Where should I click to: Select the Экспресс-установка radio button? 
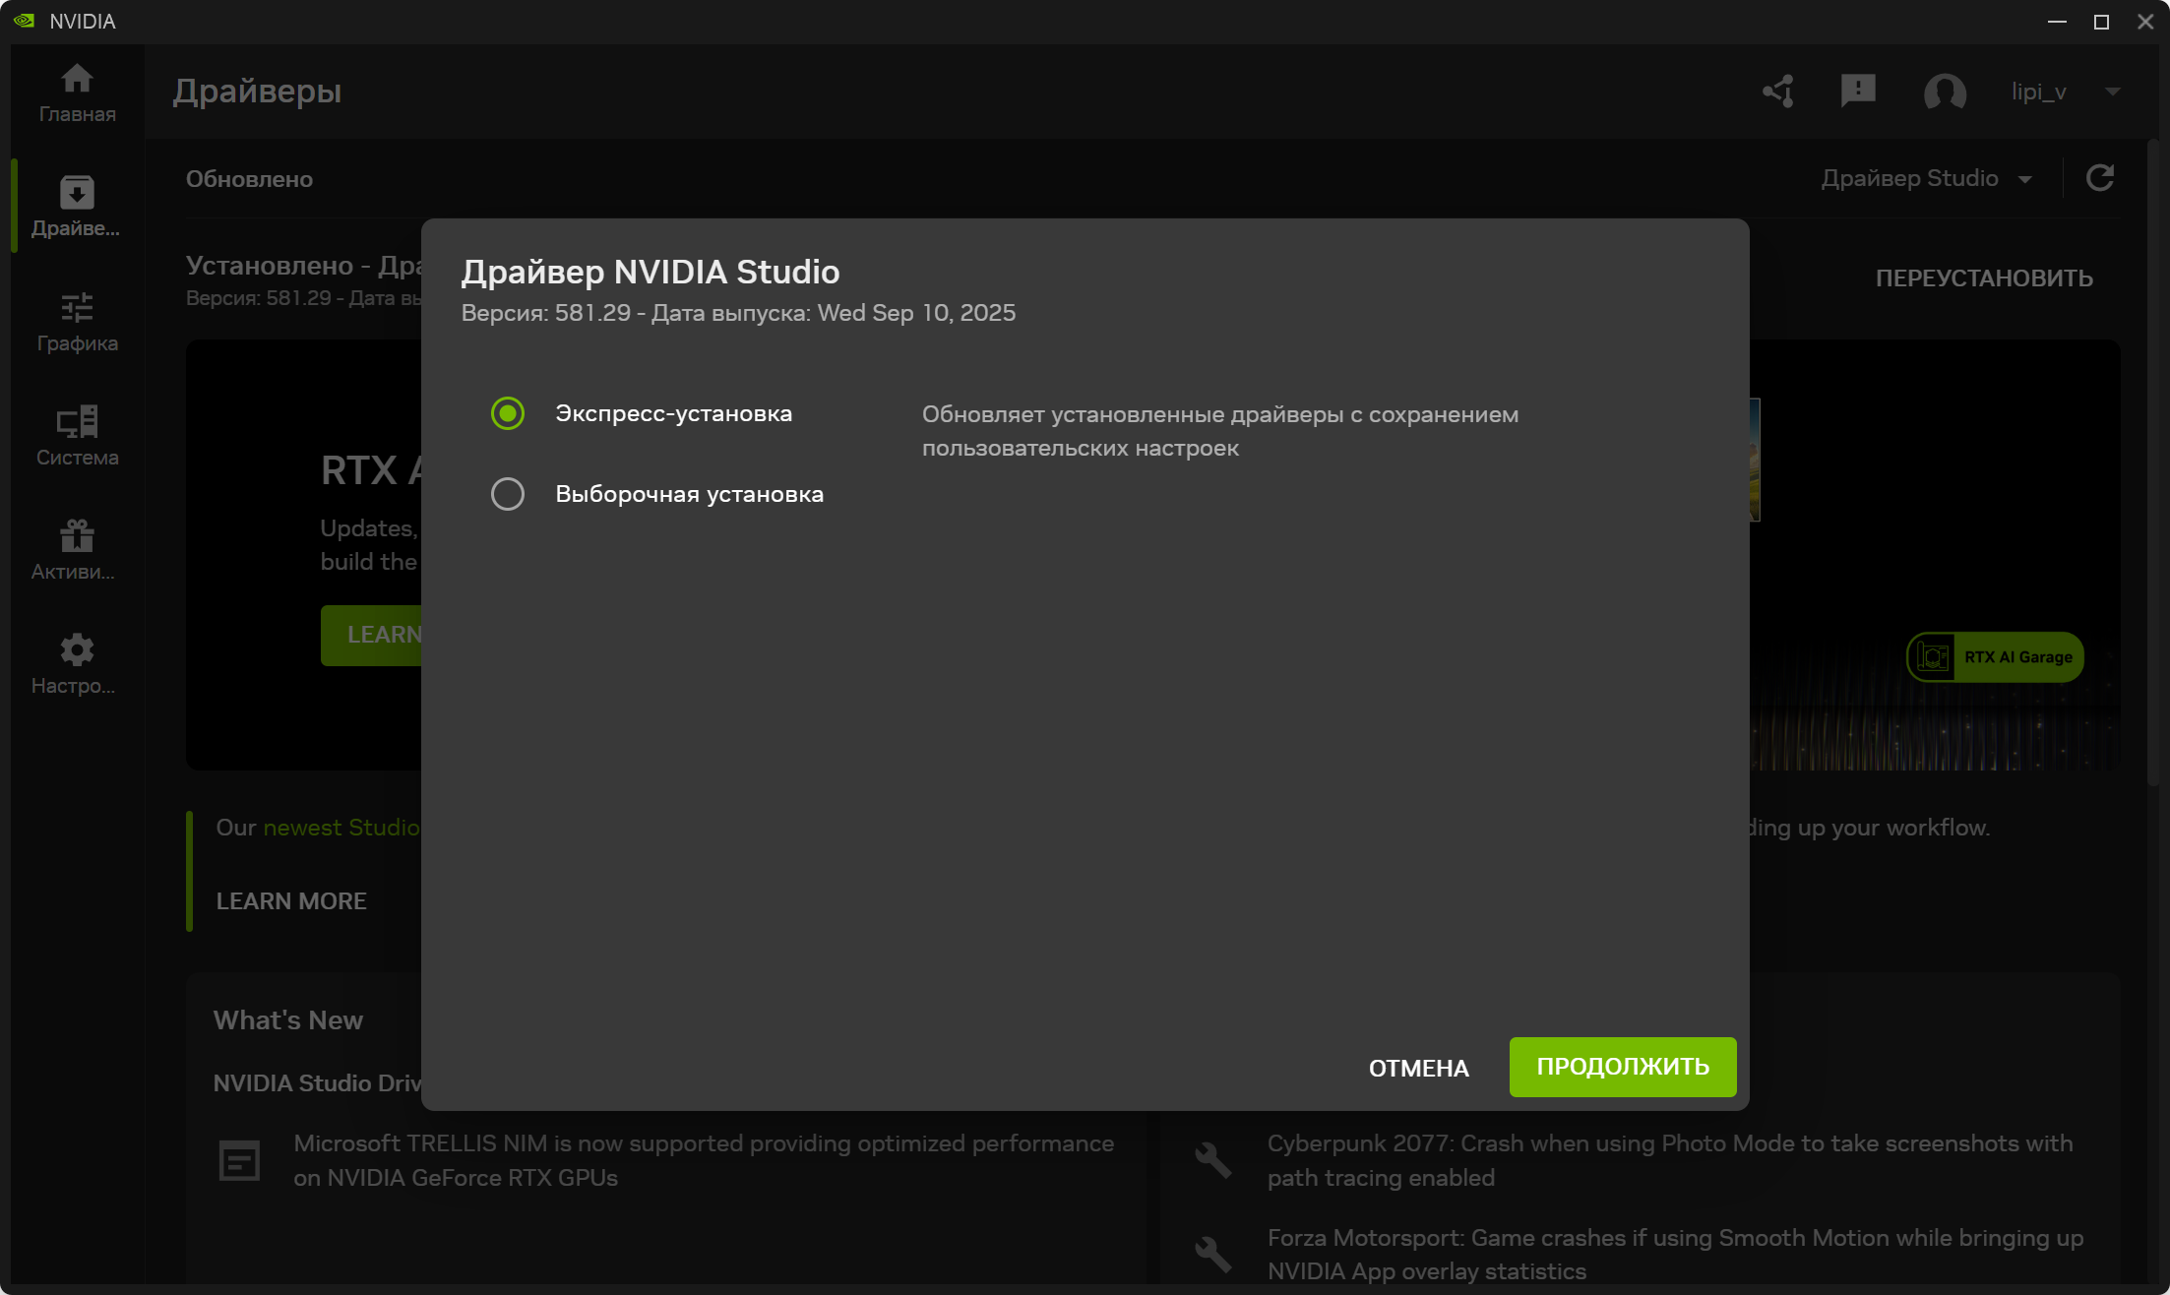pyautogui.click(x=508, y=413)
